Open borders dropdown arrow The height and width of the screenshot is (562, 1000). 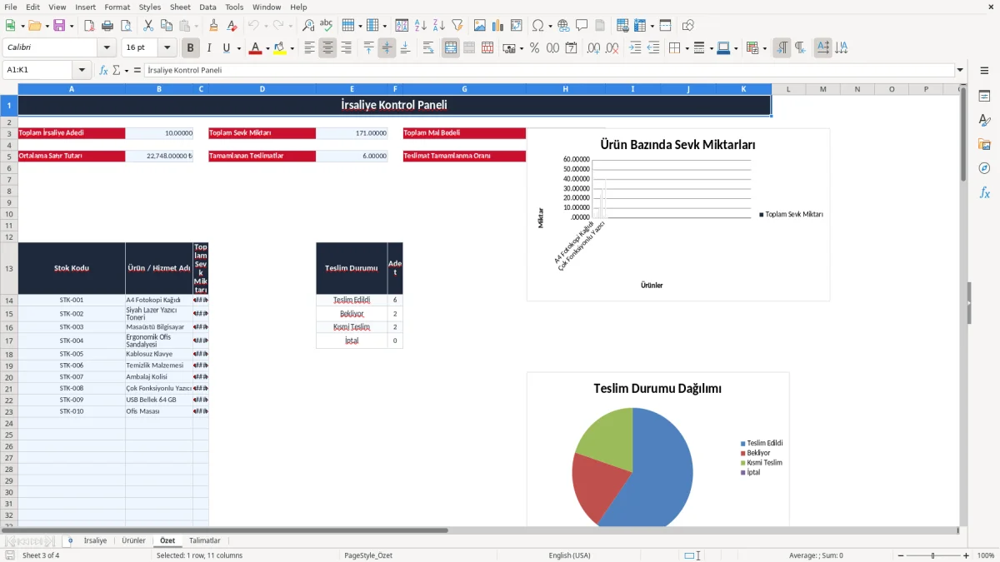click(687, 48)
